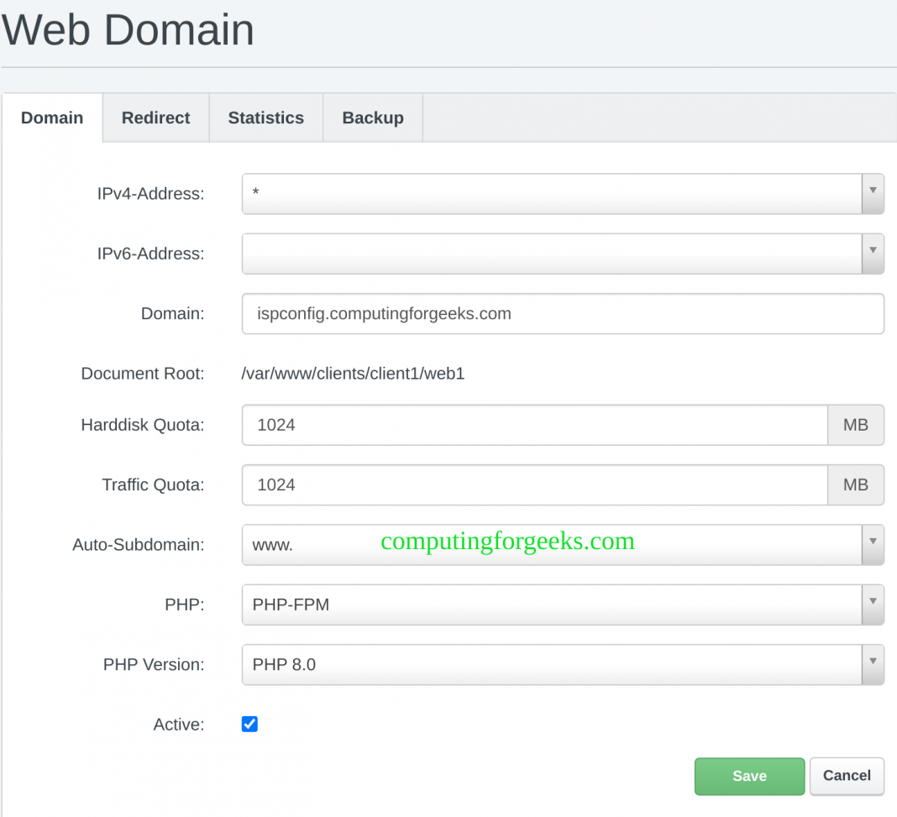Click the MB unit beside Harddisk Quota

(x=856, y=425)
